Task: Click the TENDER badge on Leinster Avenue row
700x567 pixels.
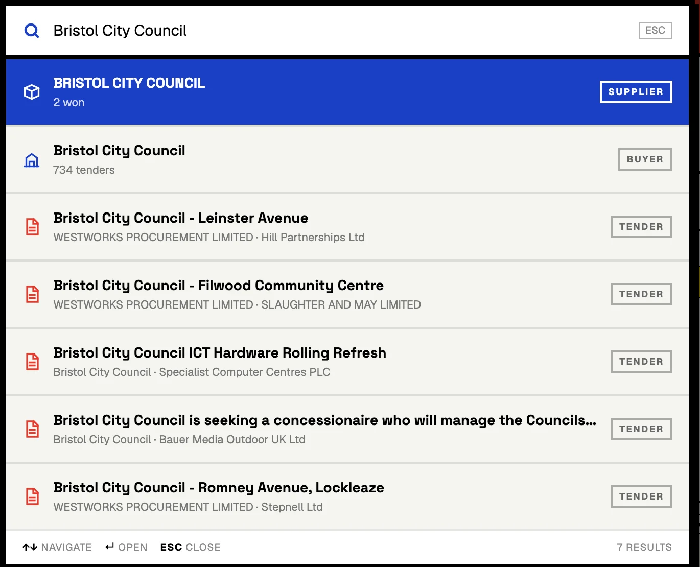Action: tap(641, 227)
